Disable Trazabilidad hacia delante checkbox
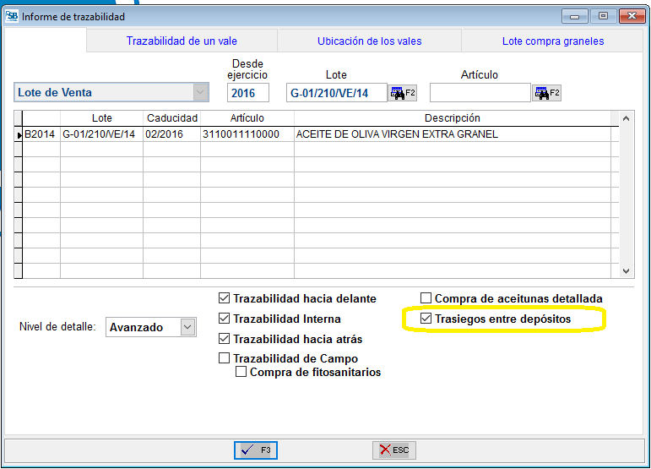 tap(225, 298)
